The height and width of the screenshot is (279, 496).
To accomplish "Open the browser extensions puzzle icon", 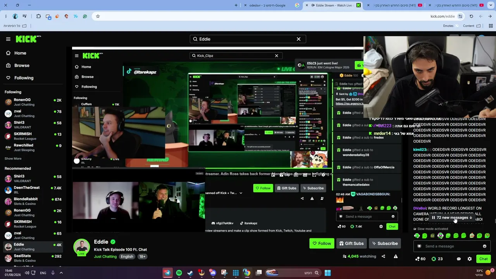I will pos(38,16).
